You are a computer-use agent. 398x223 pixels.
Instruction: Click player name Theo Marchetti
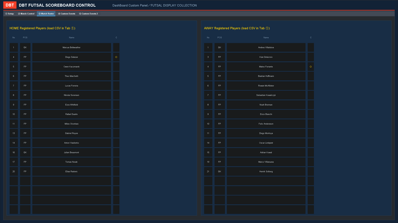(x=72, y=76)
